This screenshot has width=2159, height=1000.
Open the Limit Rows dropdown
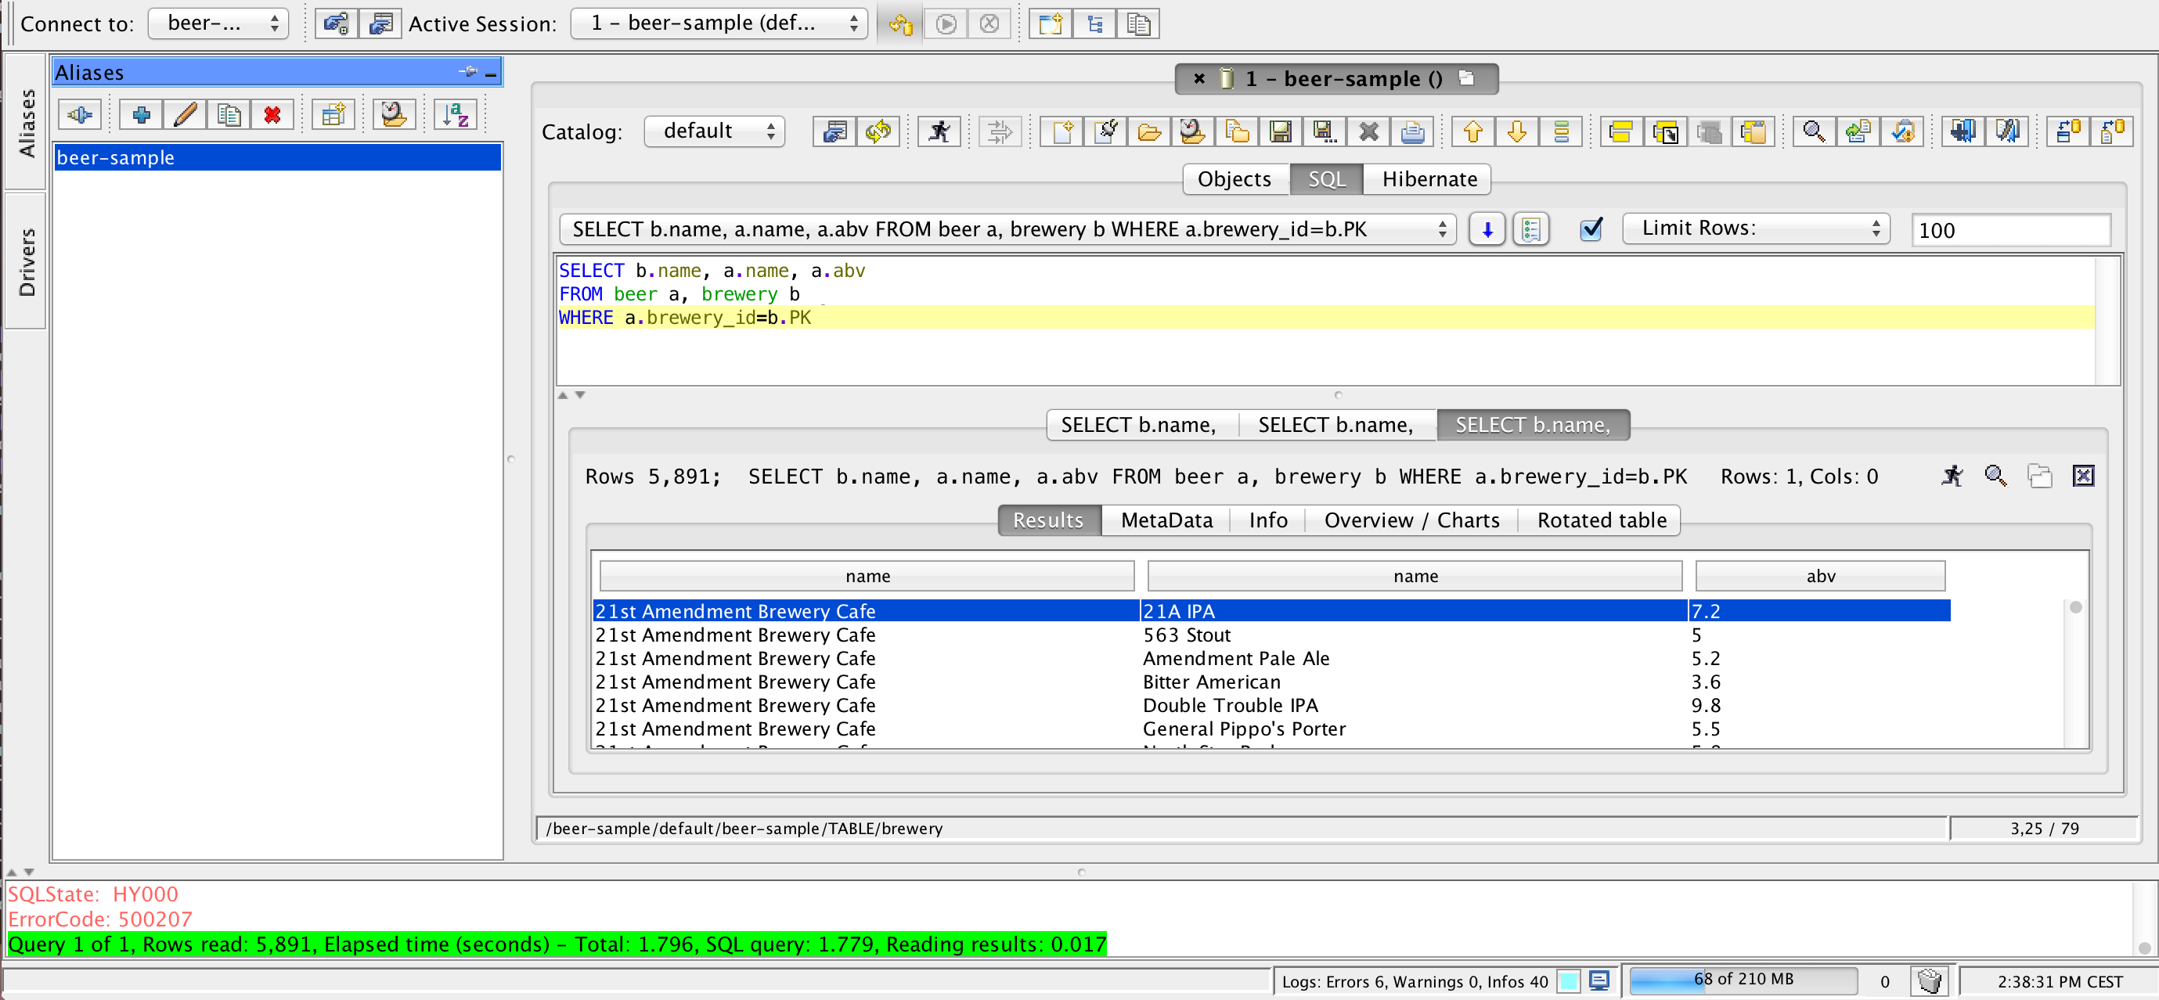1756,228
